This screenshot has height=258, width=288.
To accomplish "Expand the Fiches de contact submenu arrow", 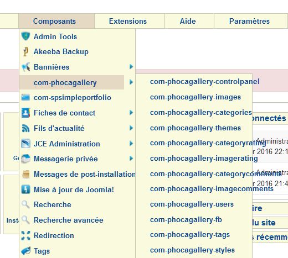I will 131,113.
